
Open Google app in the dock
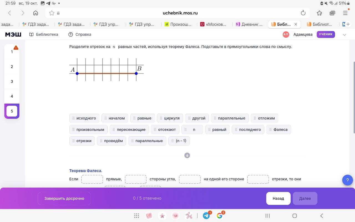220,216
